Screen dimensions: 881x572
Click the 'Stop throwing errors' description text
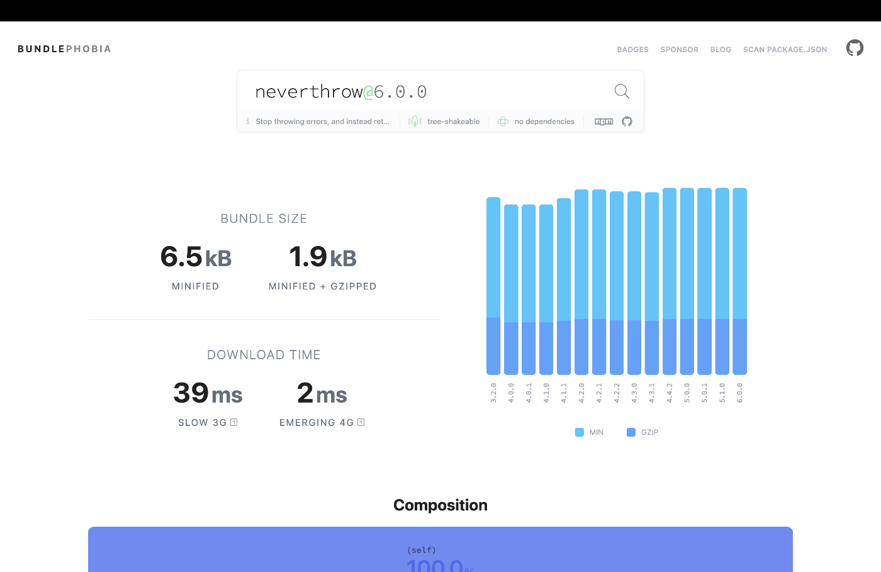tap(323, 121)
